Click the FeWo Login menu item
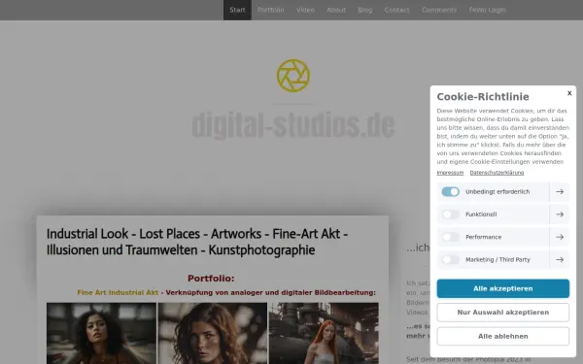Viewport: 583px width, 364px height. [487, 10]
